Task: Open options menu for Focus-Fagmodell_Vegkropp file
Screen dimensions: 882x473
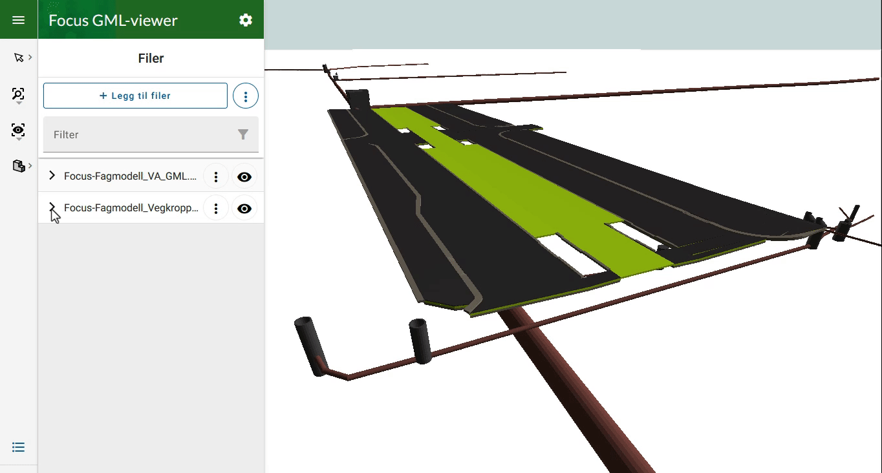Action: coord(216,209)
